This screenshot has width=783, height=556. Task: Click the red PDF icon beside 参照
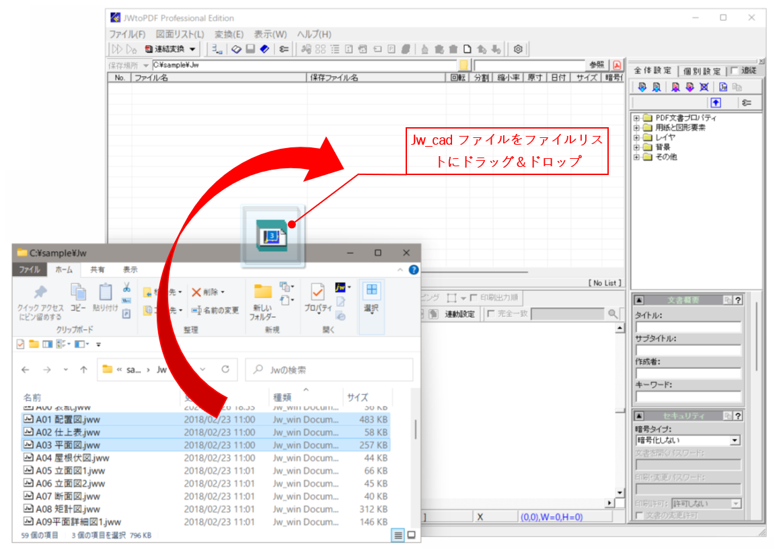point(617,65)
